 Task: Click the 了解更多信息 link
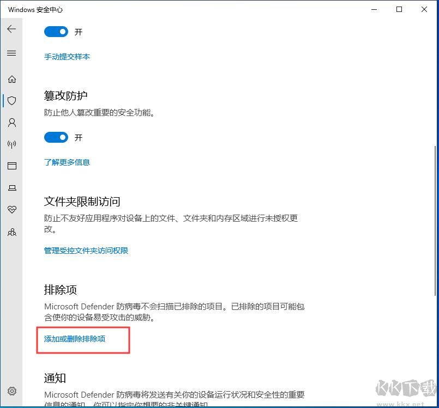click(x=67, y=162)
